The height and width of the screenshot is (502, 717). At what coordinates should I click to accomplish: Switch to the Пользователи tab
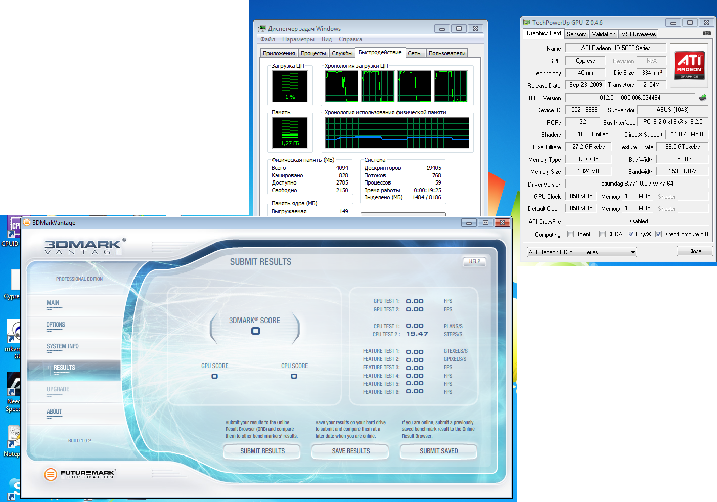(x=447, y=53)
